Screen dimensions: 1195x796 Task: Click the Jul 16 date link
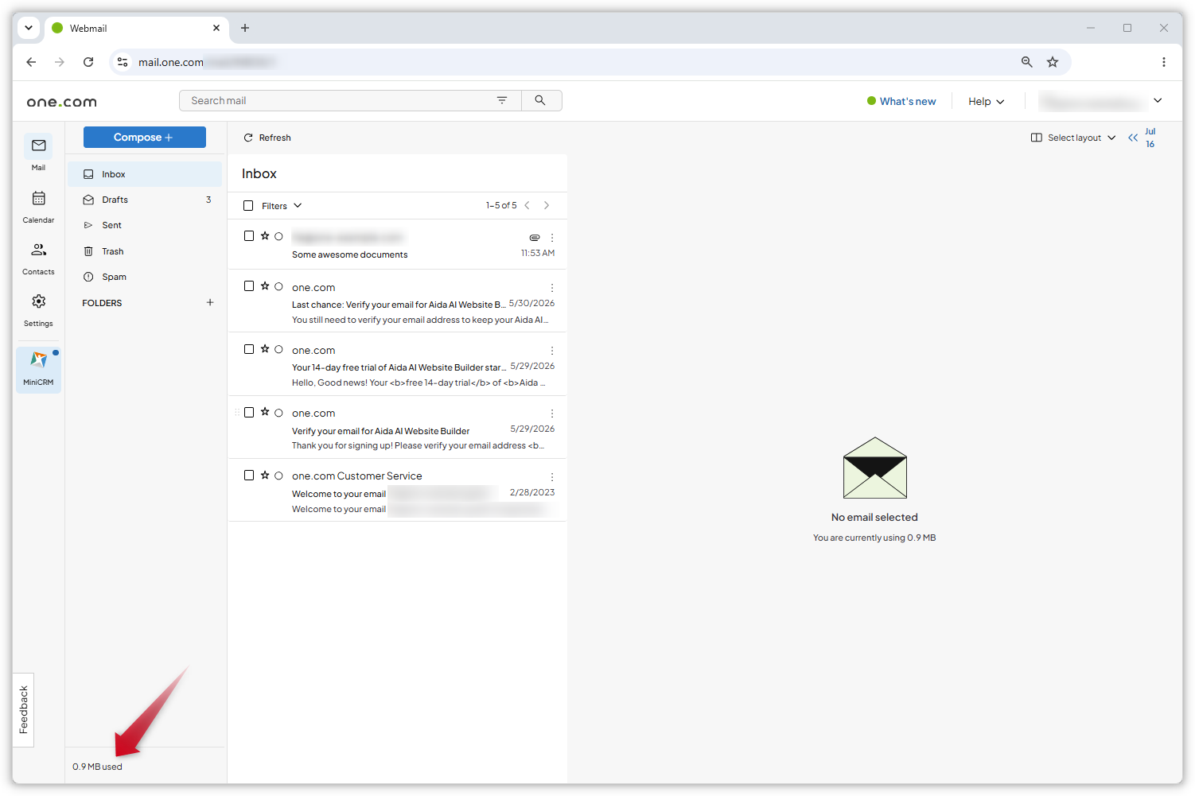1150,138
